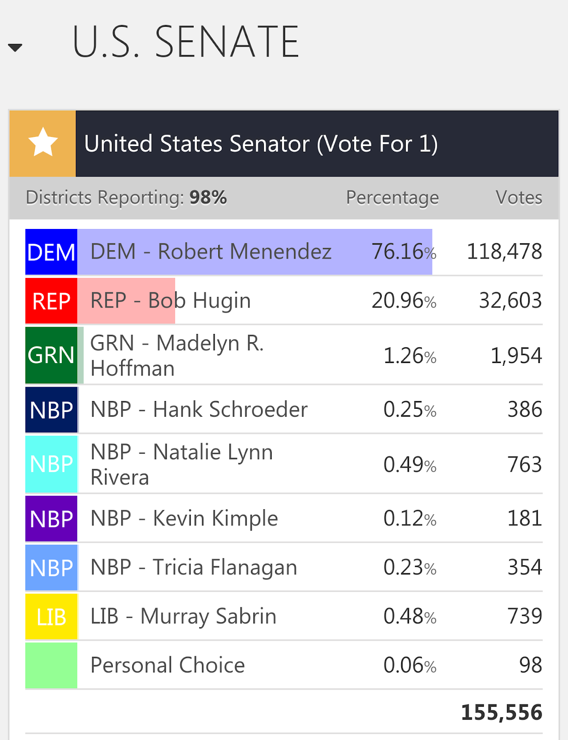568x740 pixels.
Task: Click the Votes column header
Action: coord(519,197)
